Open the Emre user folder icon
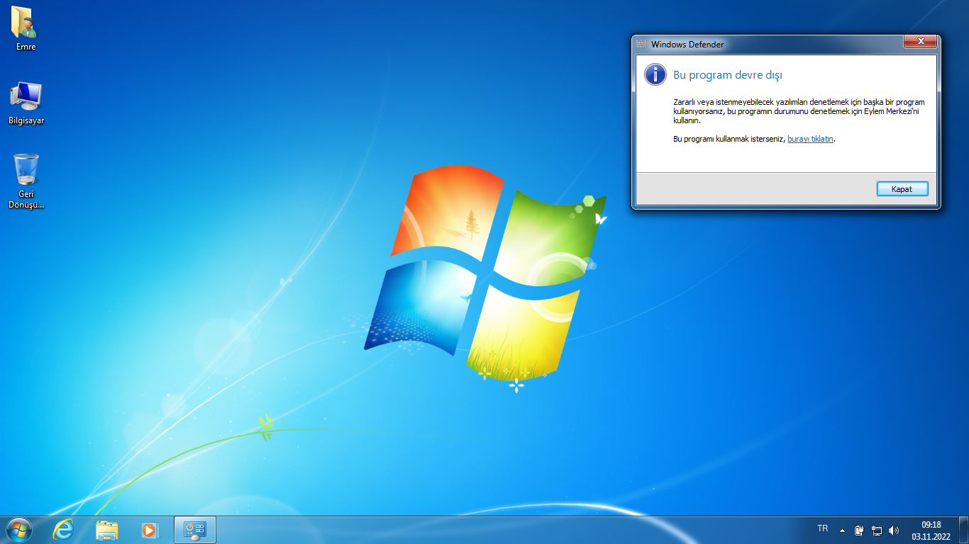 tap(26, 28)
